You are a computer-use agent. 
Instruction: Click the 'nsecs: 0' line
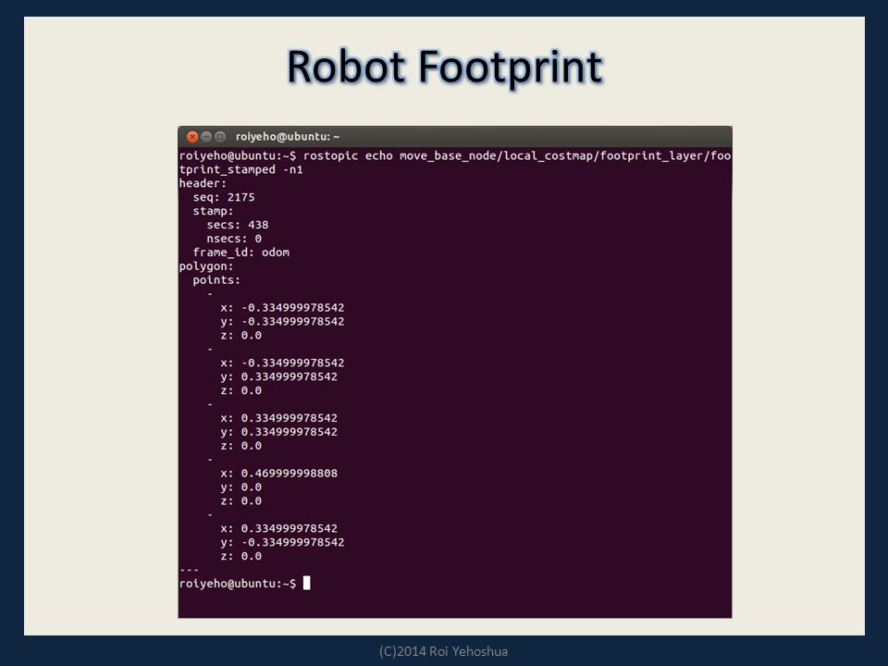point(234,239)
